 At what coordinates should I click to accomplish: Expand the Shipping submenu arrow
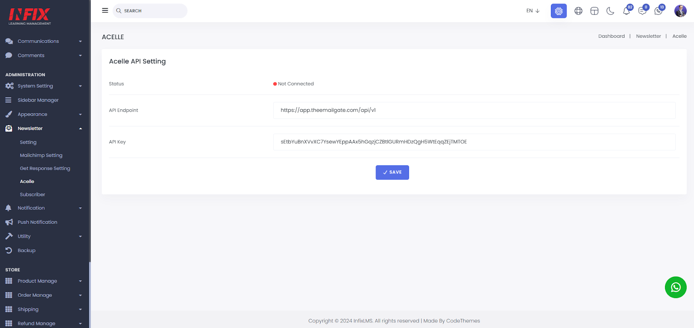pyautogui.click(x=80, y=309)
